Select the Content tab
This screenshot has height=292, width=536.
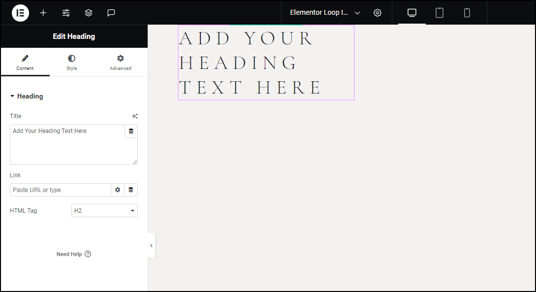pyautogui.click(x=25, y=63)
